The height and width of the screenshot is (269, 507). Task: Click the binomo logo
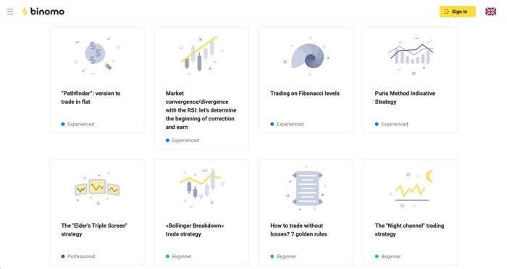(43, 12)
